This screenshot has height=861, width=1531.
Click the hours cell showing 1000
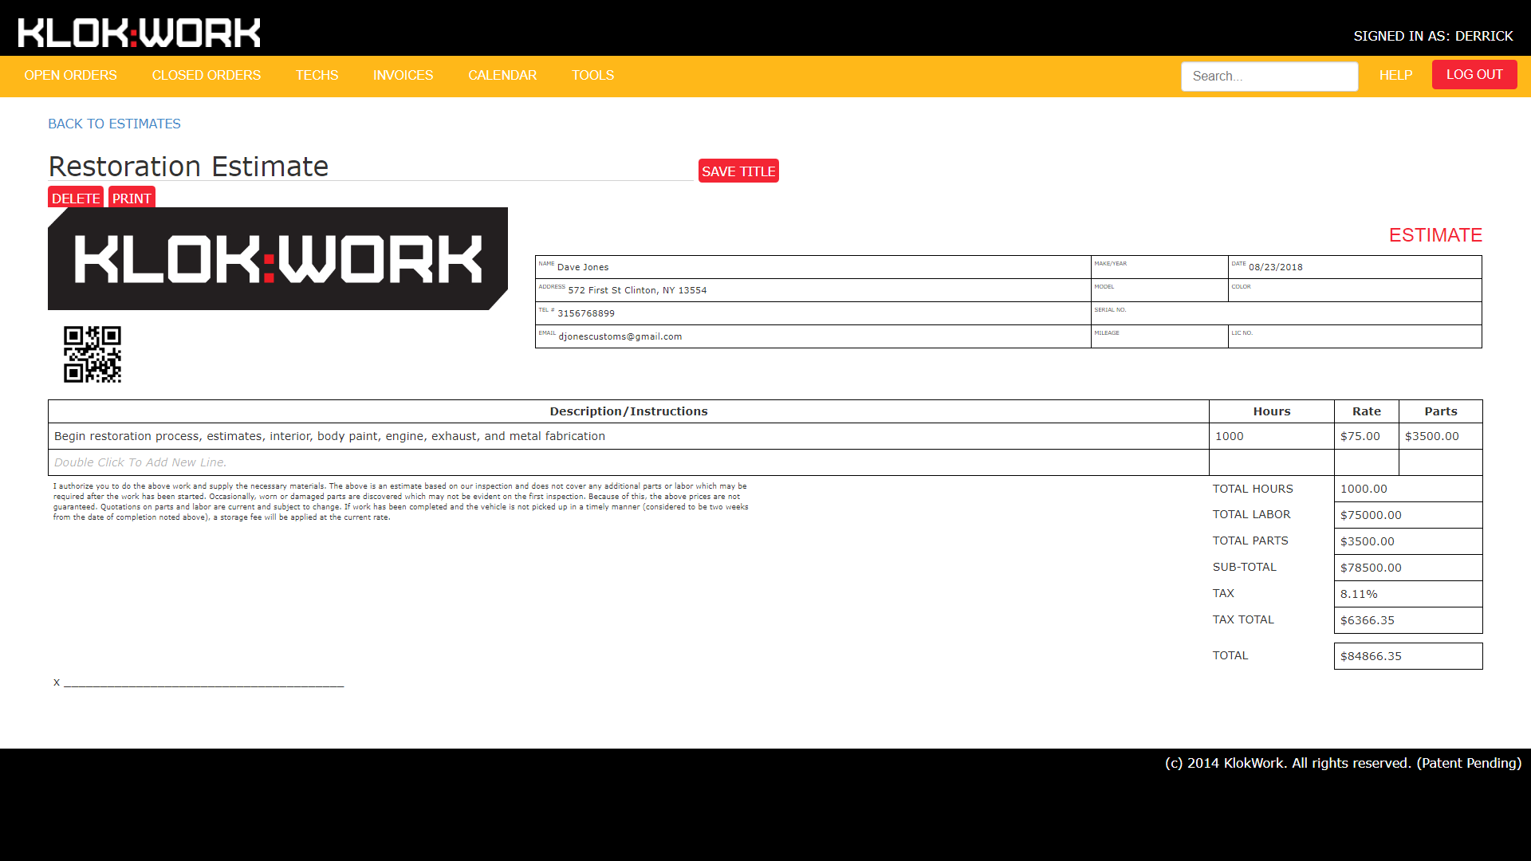(x=1272, y=436)
